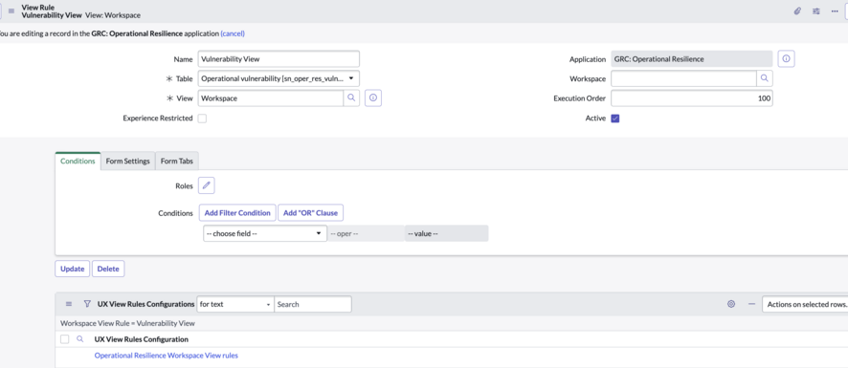Toggle Experience Restricted checkbox
This screenshot has height=368, width=848.
coord(202,119)
